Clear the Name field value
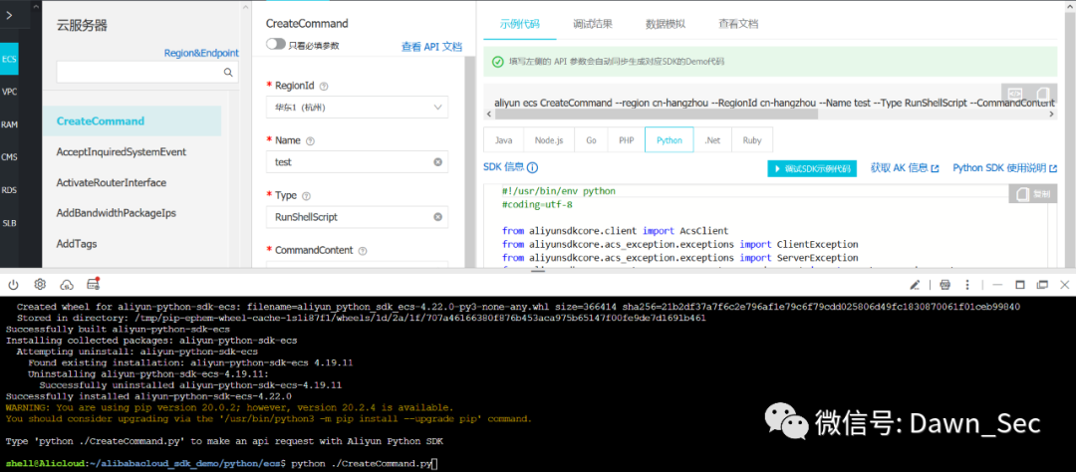 click(x=437, y=162)
